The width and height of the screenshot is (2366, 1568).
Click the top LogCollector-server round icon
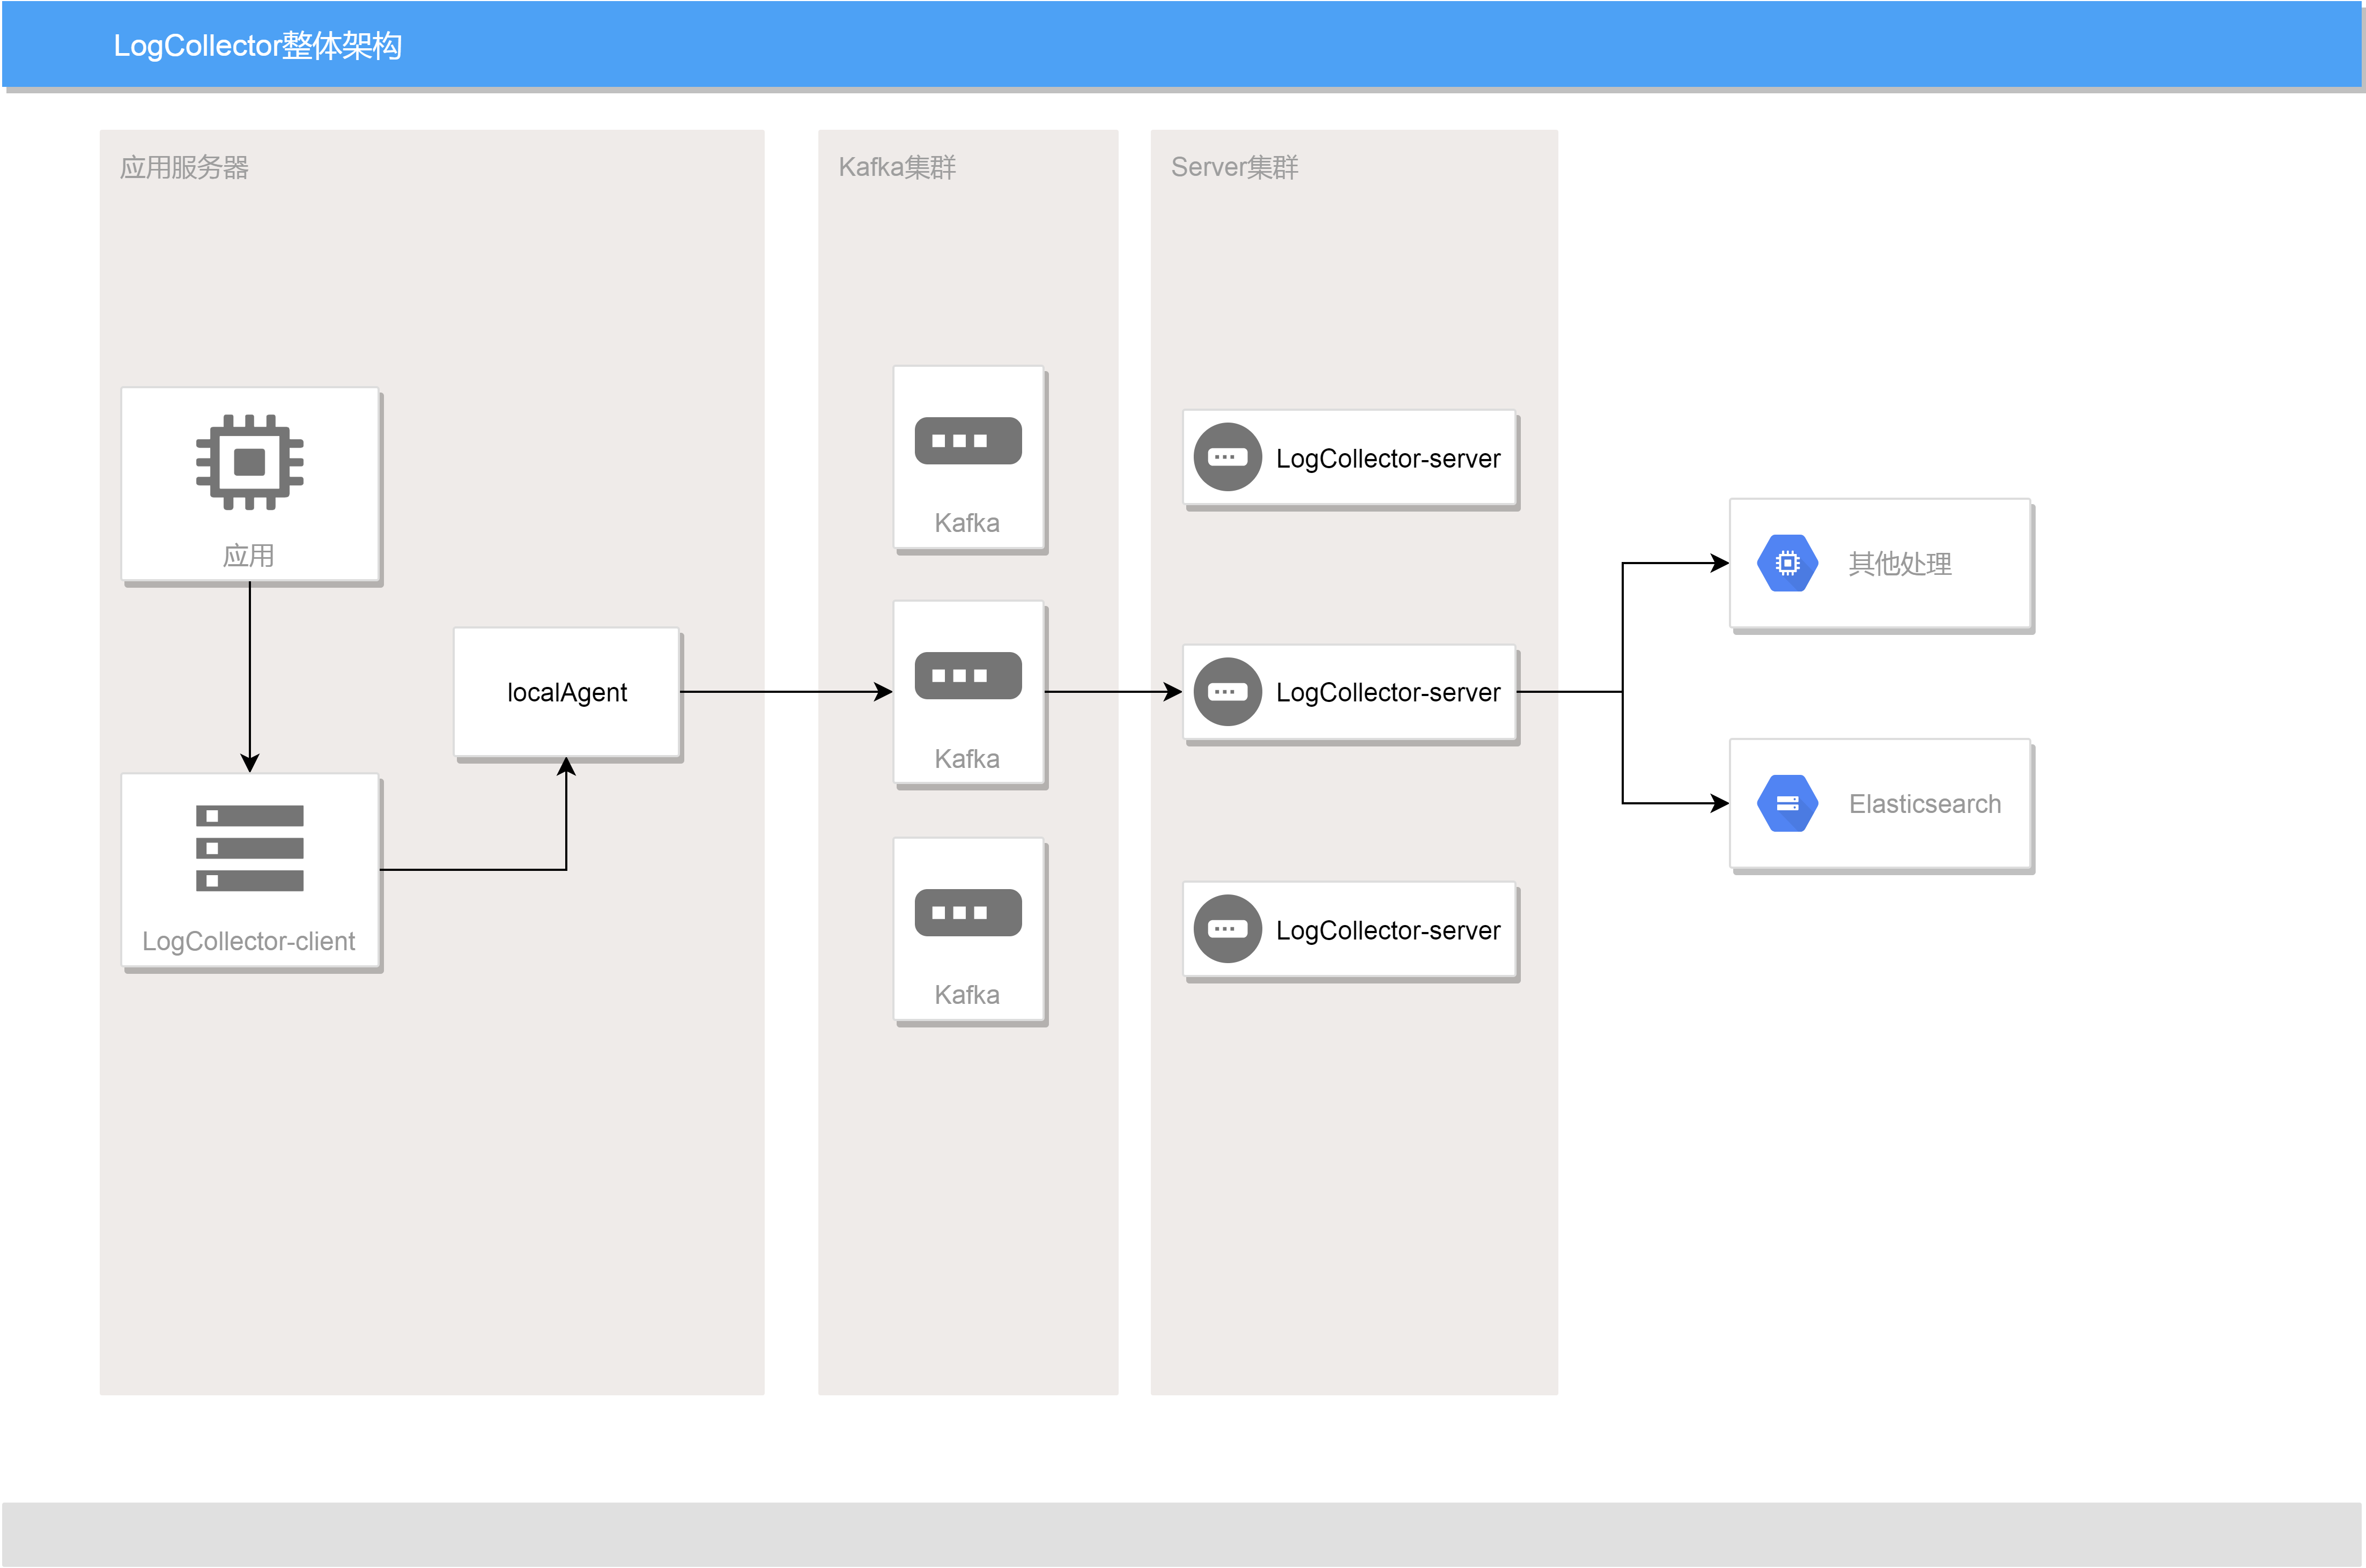point(1227,457)
